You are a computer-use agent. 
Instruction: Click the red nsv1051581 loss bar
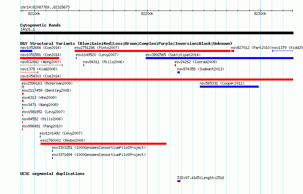tap(39, 58)
